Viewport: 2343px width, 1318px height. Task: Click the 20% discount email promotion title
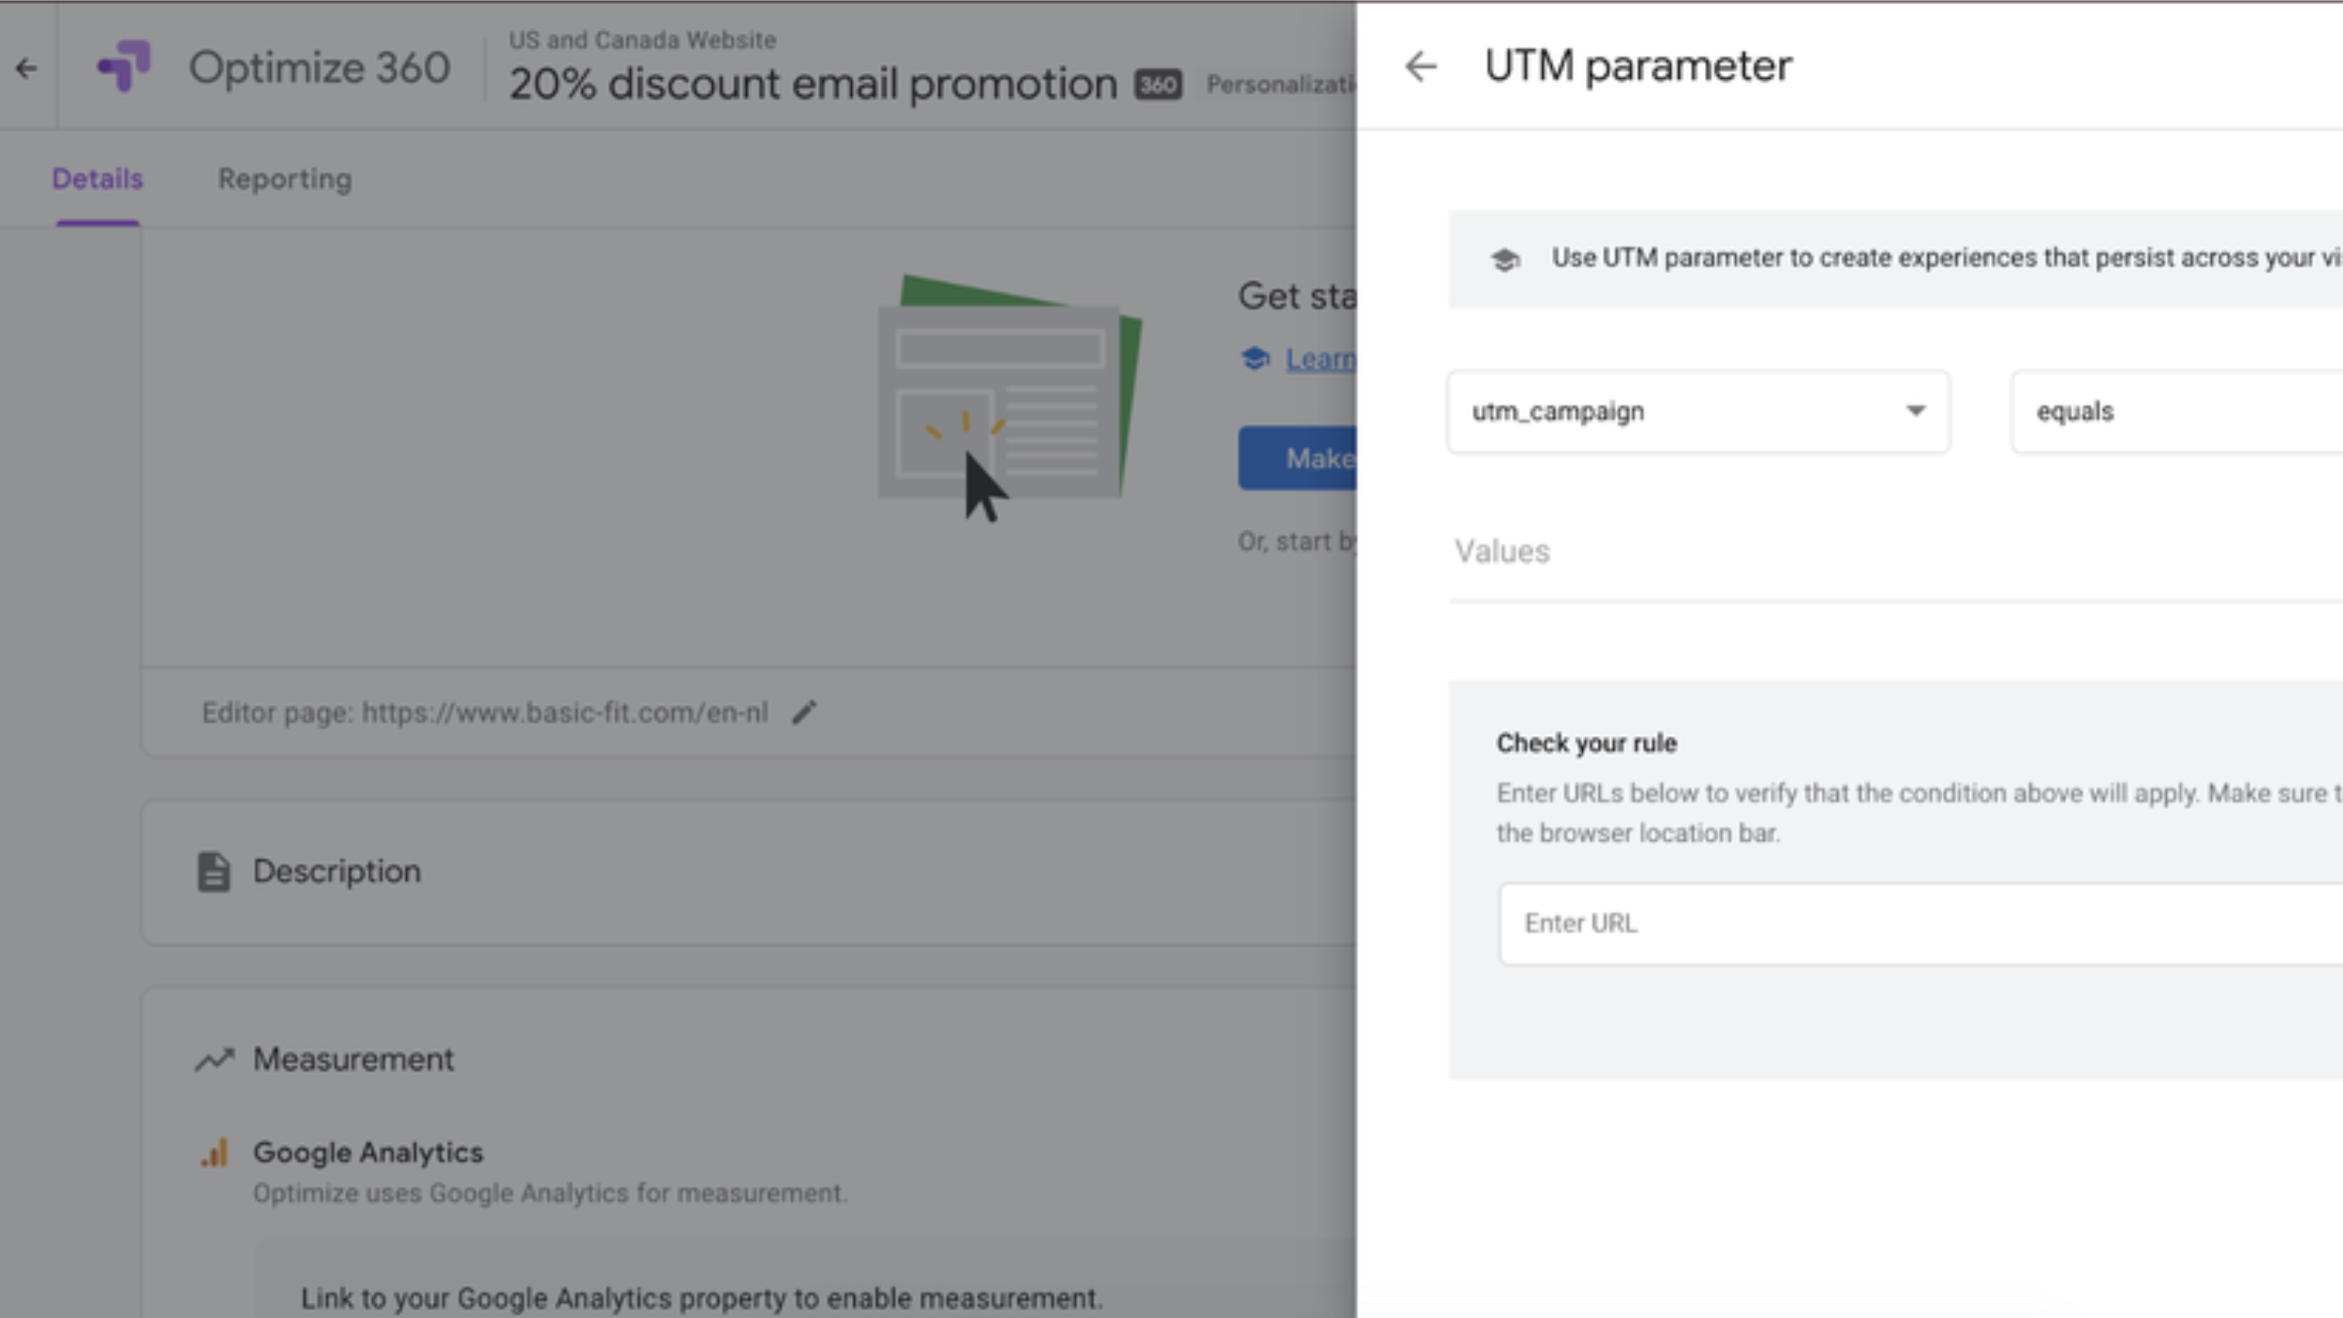[812, 85]
